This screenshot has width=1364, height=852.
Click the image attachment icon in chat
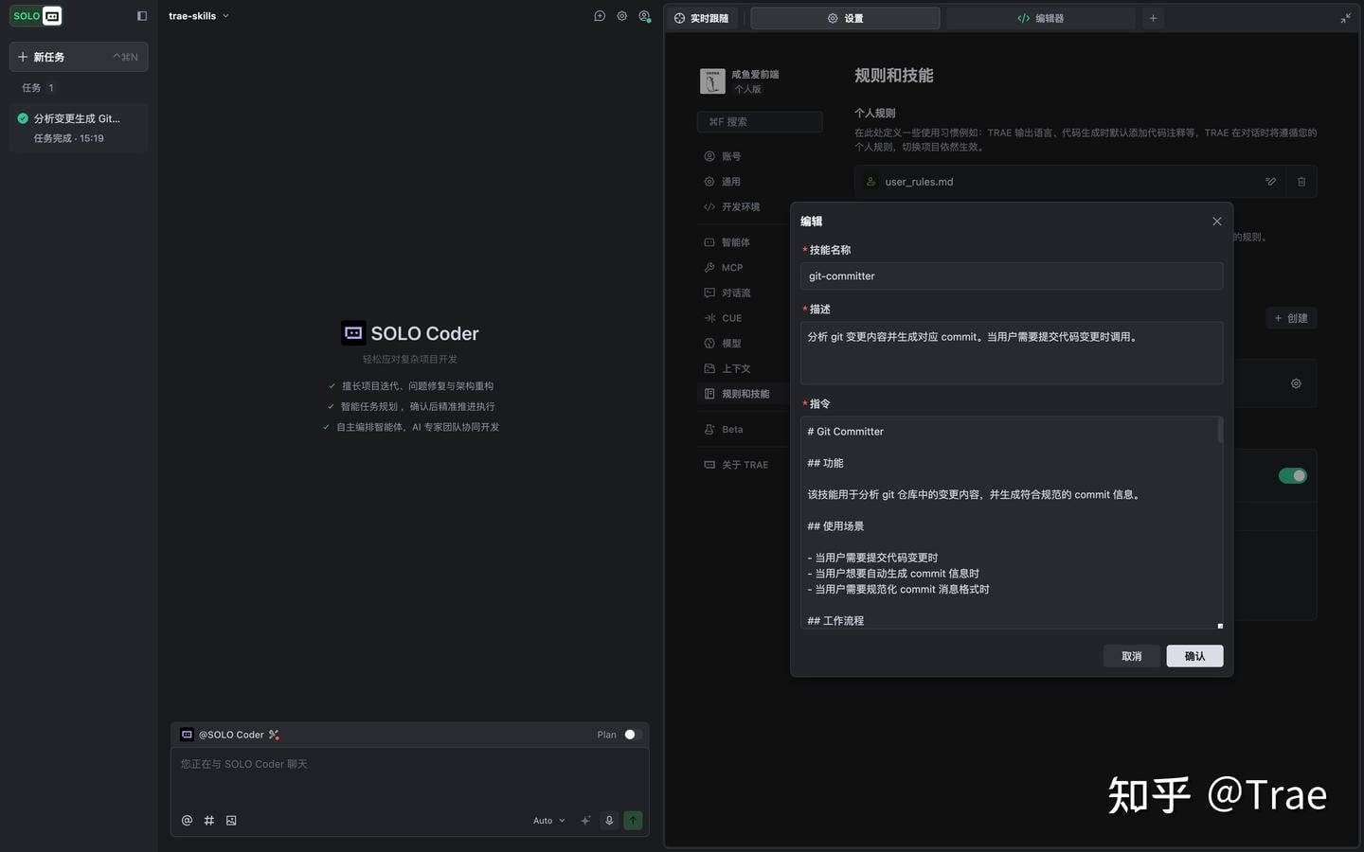(231, 821)
